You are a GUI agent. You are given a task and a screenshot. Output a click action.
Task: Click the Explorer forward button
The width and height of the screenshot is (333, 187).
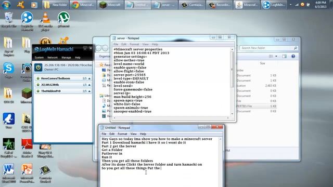[x=105, y=48]
